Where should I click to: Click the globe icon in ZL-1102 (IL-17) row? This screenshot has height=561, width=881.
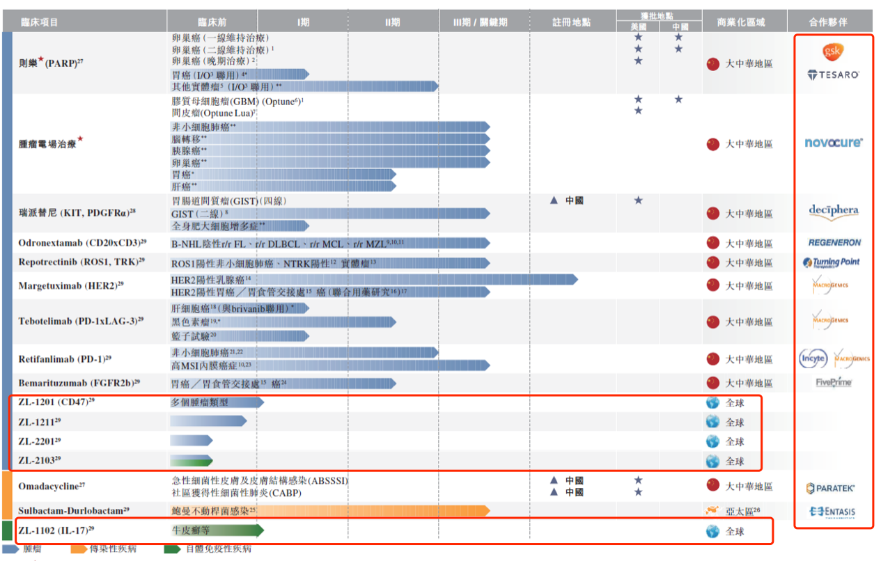pos(712,531)
